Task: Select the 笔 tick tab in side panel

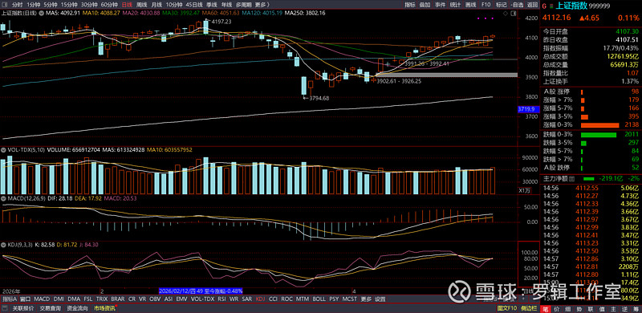Action: click(x=546, y=309)
